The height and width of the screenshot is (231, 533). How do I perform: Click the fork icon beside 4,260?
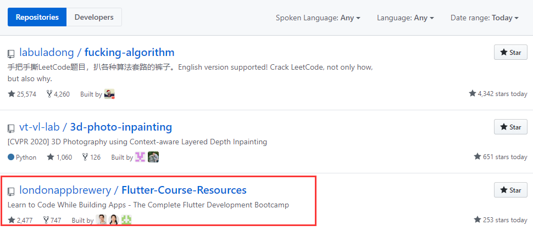pyautogui.click(x=49, y=94)
